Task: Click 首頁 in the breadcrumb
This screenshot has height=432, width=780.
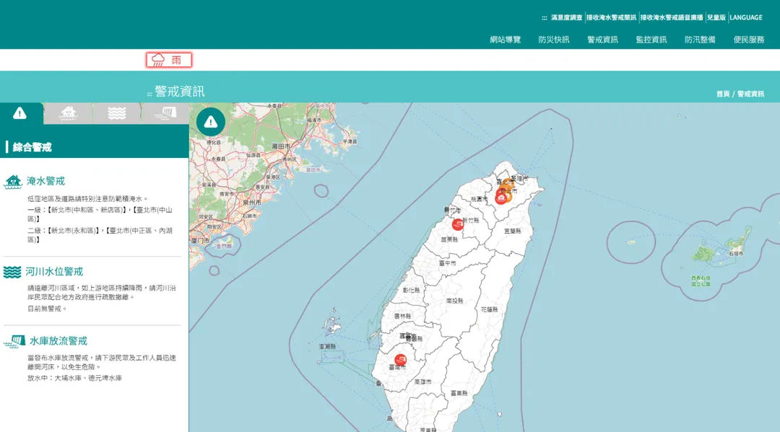Action: (723, 94)
